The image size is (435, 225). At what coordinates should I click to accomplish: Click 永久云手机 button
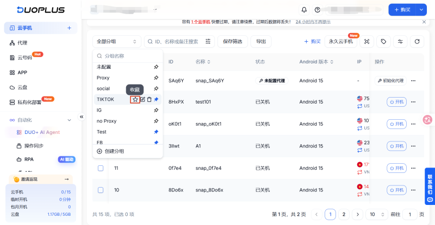tap(341, 42)
